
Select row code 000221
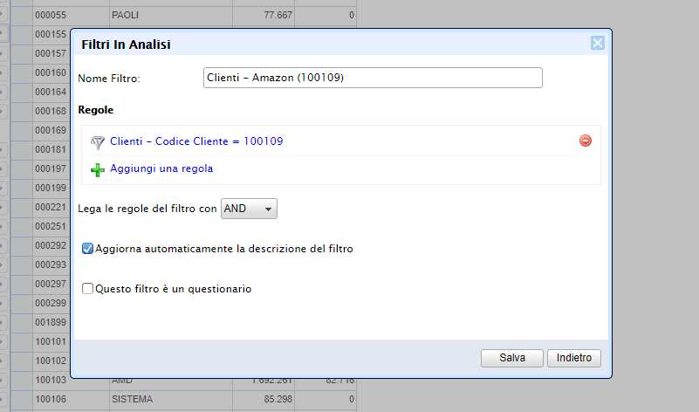[51, 207]
